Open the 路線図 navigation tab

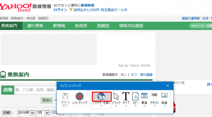[x=103, y=26]
